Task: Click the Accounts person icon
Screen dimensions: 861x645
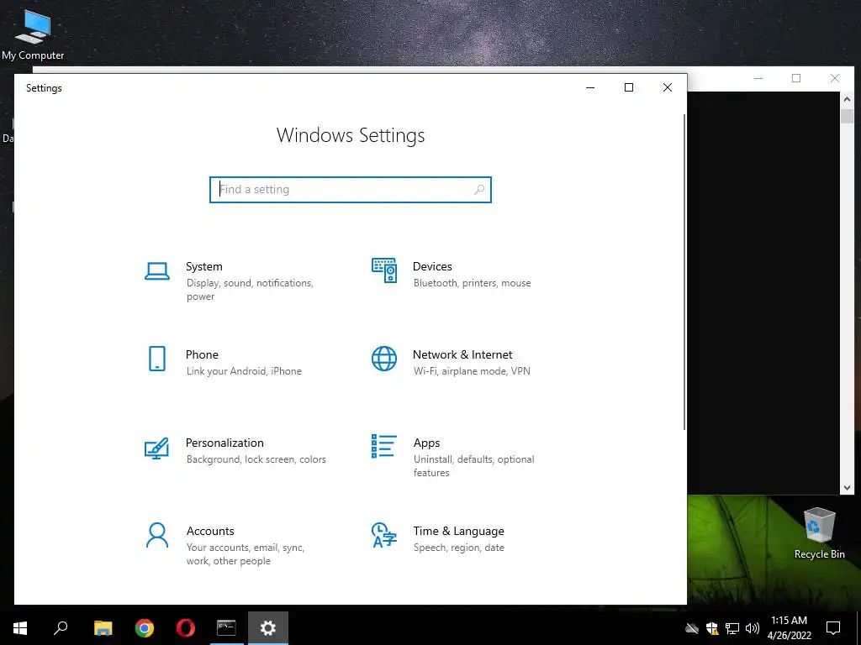Action: coord(157,535)
